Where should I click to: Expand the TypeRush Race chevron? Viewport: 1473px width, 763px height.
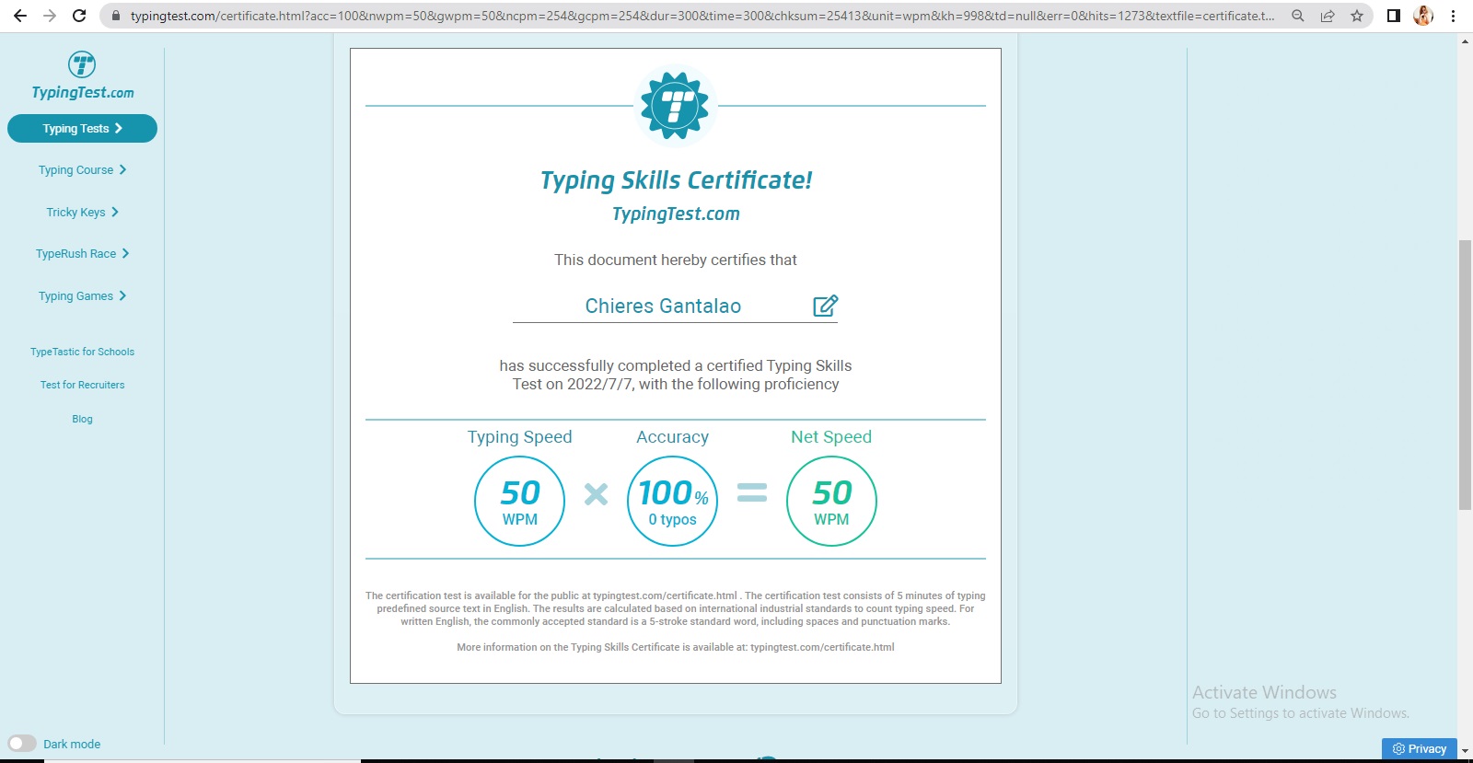pos(125,253)
